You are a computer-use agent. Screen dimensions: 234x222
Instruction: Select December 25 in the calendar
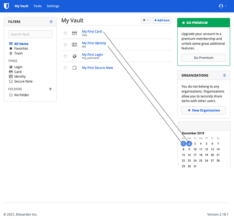click(201, 161)
